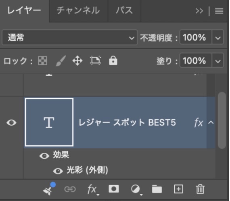The height and width of the screenshot is (201, 230).
Task: Click the 塗り 100% value field
Action: click(x=196, y=60)
